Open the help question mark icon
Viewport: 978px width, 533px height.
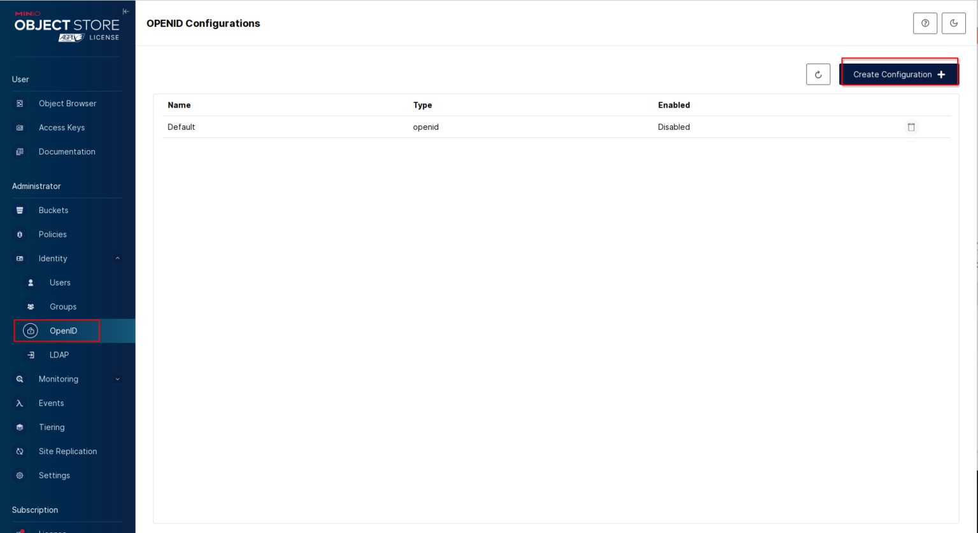pos(925,23)
